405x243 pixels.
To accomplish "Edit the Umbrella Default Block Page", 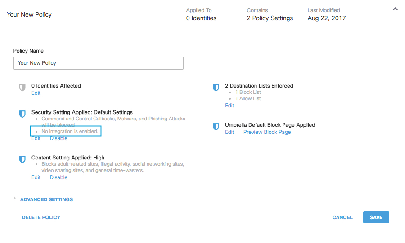I will (x=229, y=132).
